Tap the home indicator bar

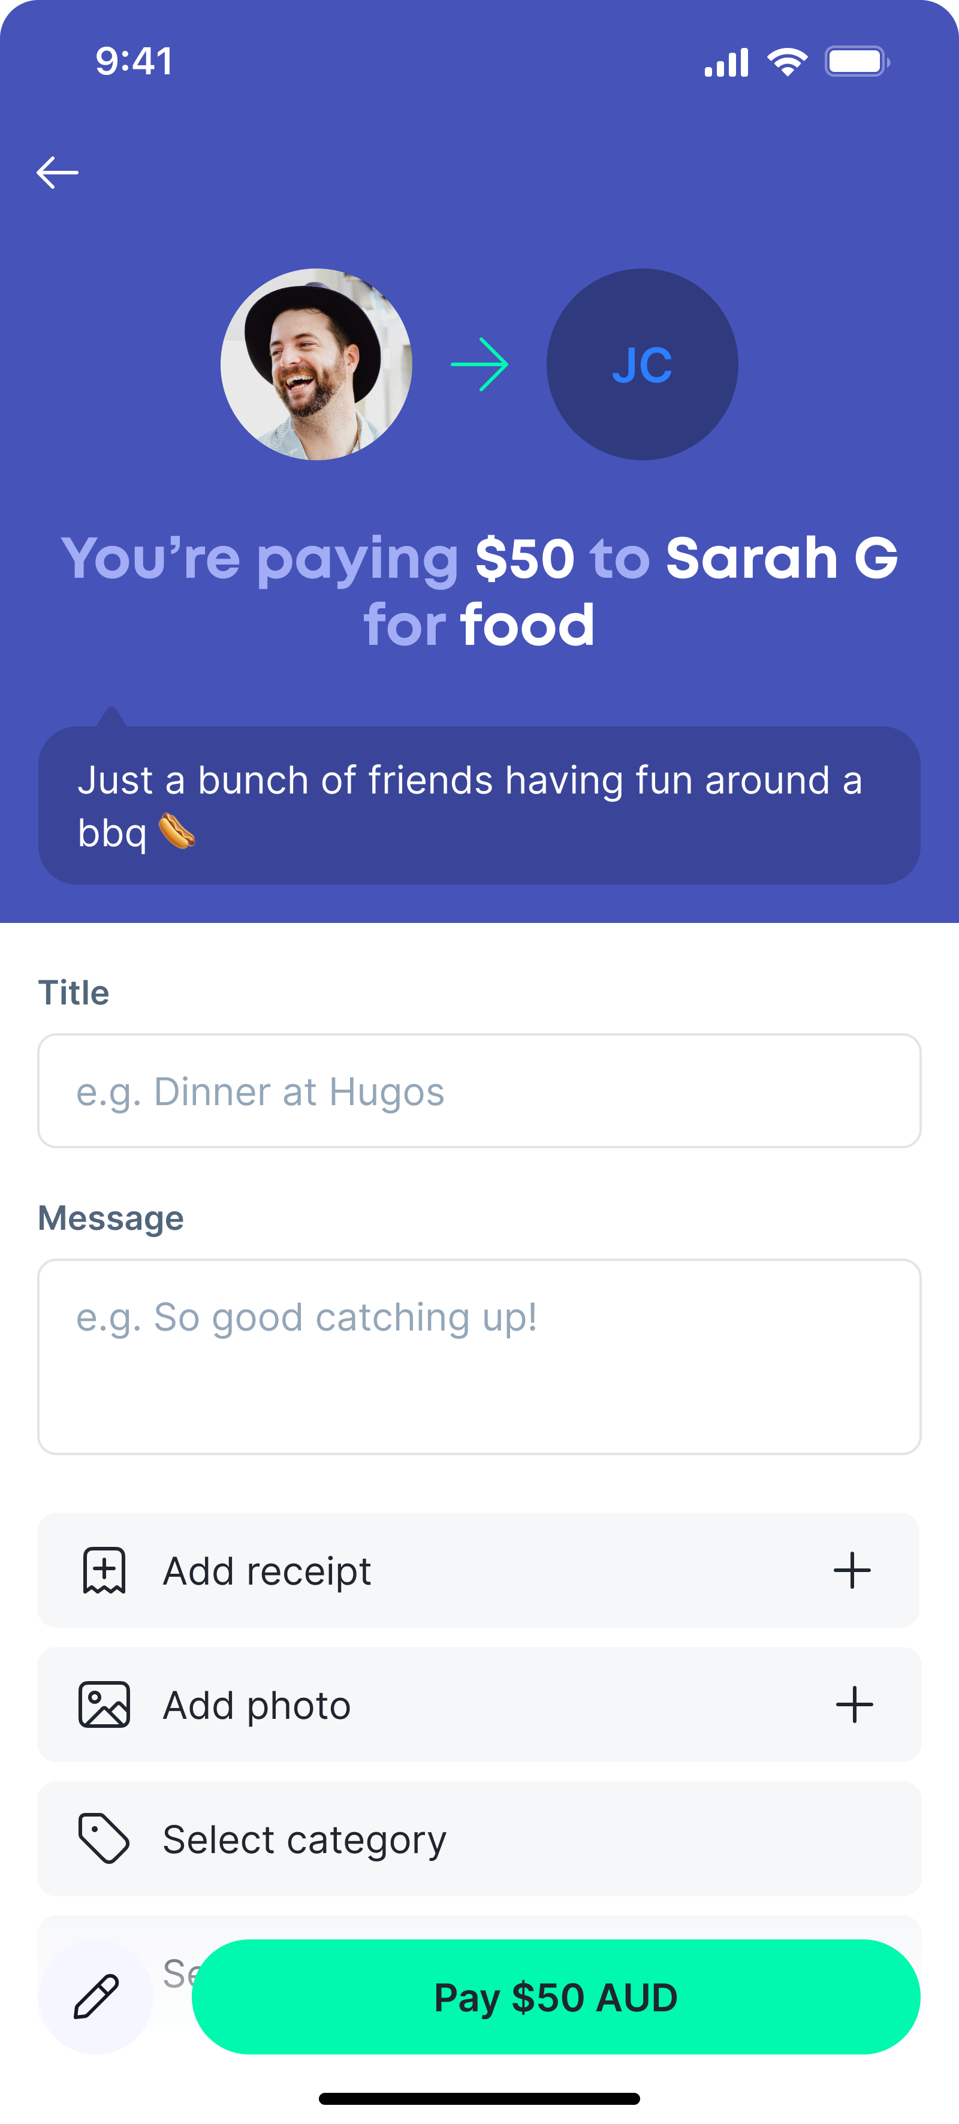point(479,2098)
